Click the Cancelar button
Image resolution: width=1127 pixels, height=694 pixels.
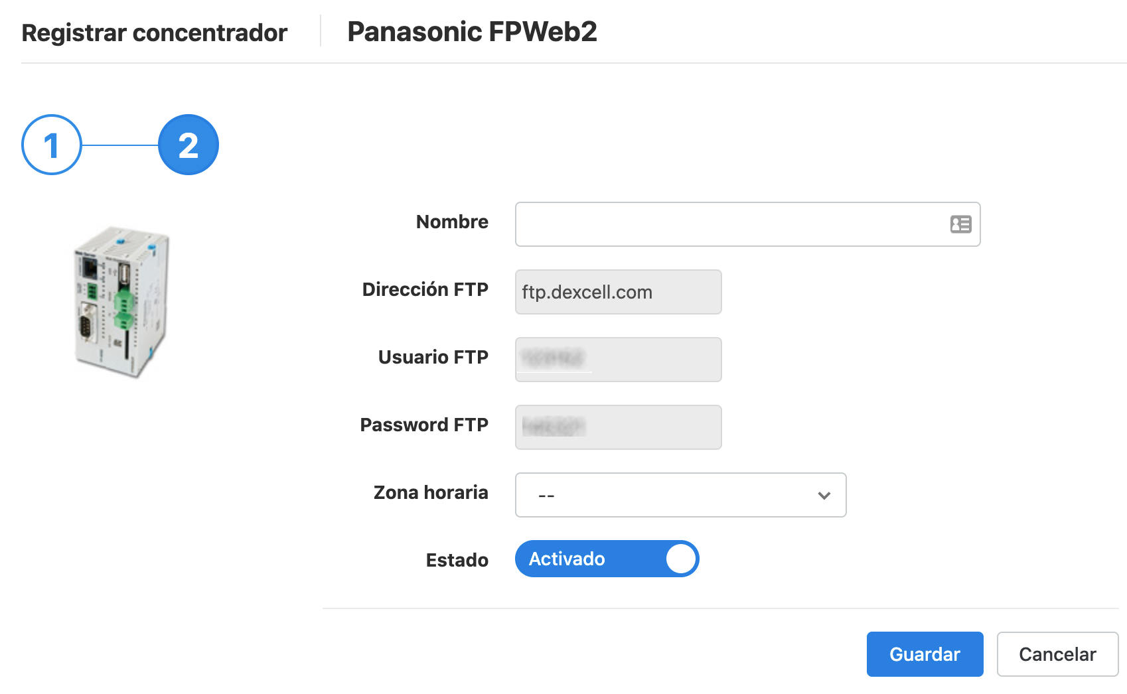click(x=1057, y=654)
